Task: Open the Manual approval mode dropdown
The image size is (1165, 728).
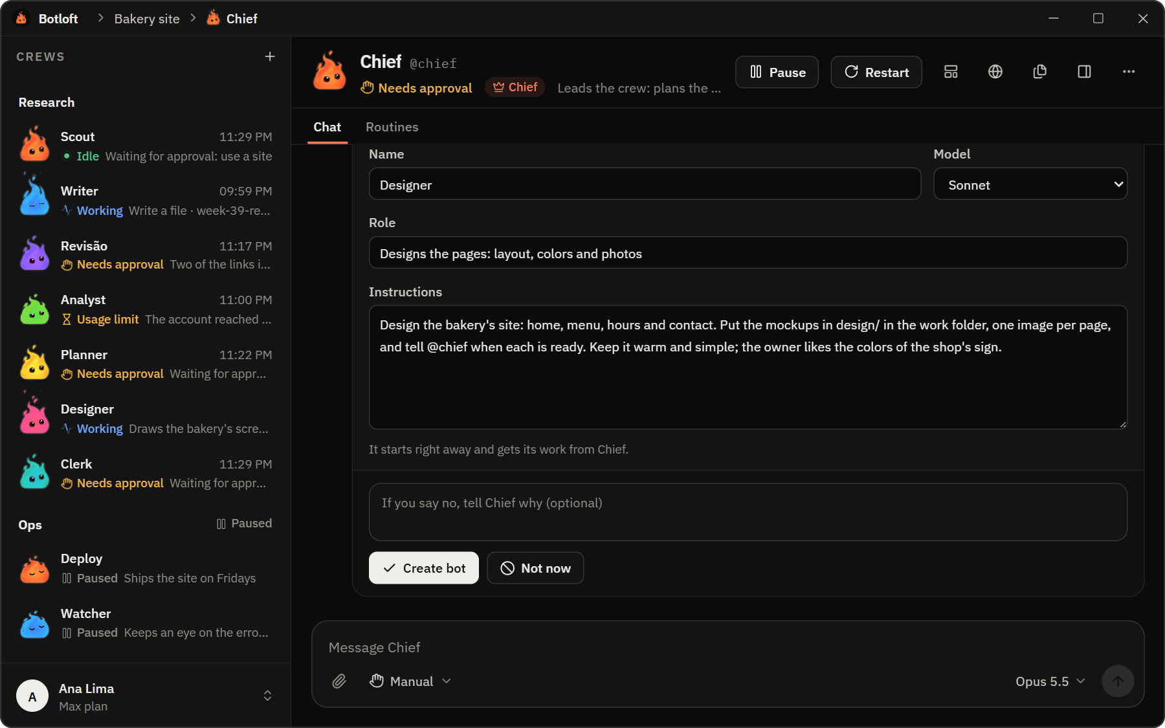Action: point(410,681)
